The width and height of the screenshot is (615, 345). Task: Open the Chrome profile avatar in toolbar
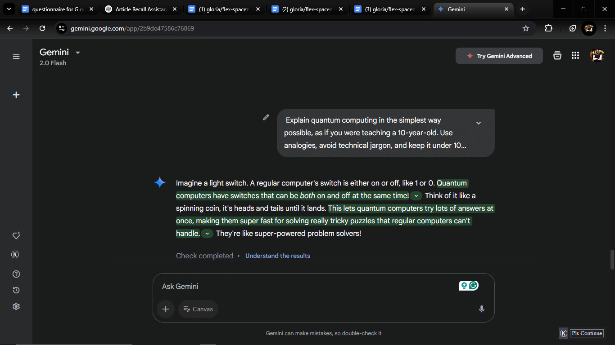click(589, 28)
